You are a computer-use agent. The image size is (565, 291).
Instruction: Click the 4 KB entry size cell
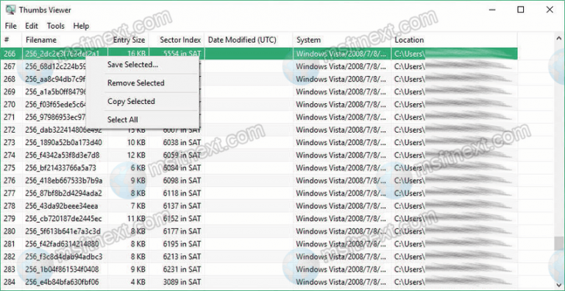(x=138, y=282)
